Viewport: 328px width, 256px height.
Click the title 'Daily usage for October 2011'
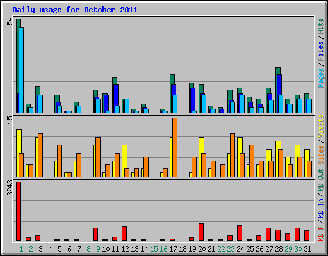[x=75, y=10]
